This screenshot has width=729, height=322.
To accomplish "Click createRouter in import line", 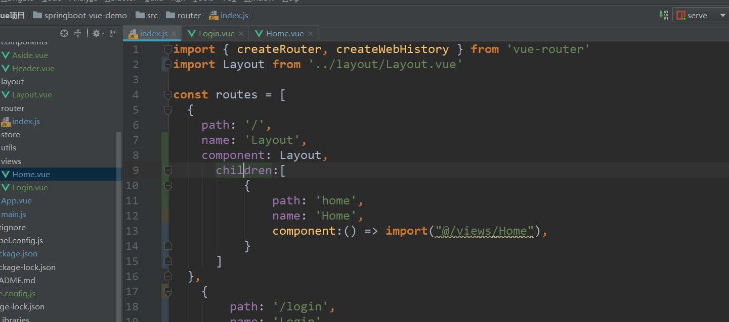I will pyautogui.click(x=279, y=49).
